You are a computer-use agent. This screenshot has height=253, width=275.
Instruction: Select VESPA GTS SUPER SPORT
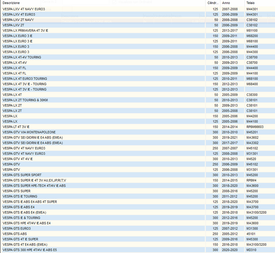point(137,175)
